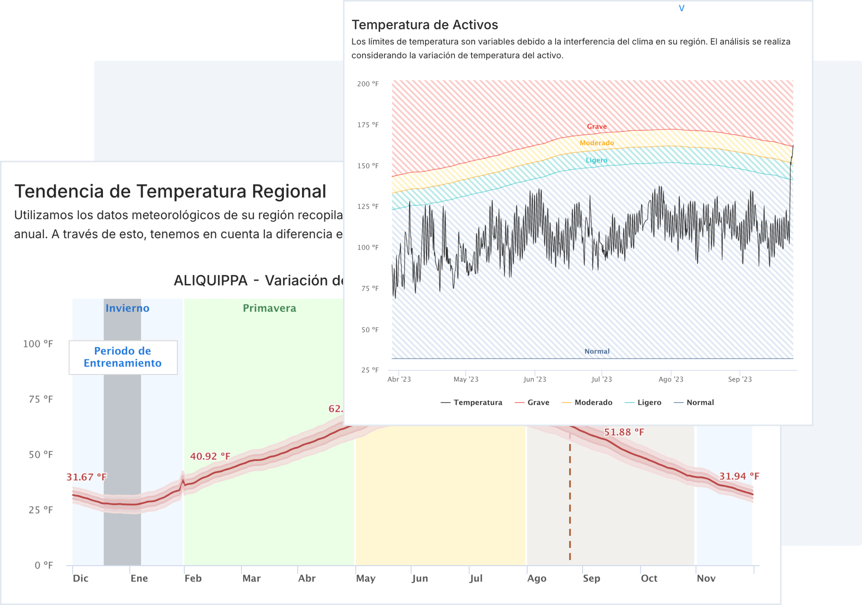Click the orange Moderado band label in the chart

597,143
